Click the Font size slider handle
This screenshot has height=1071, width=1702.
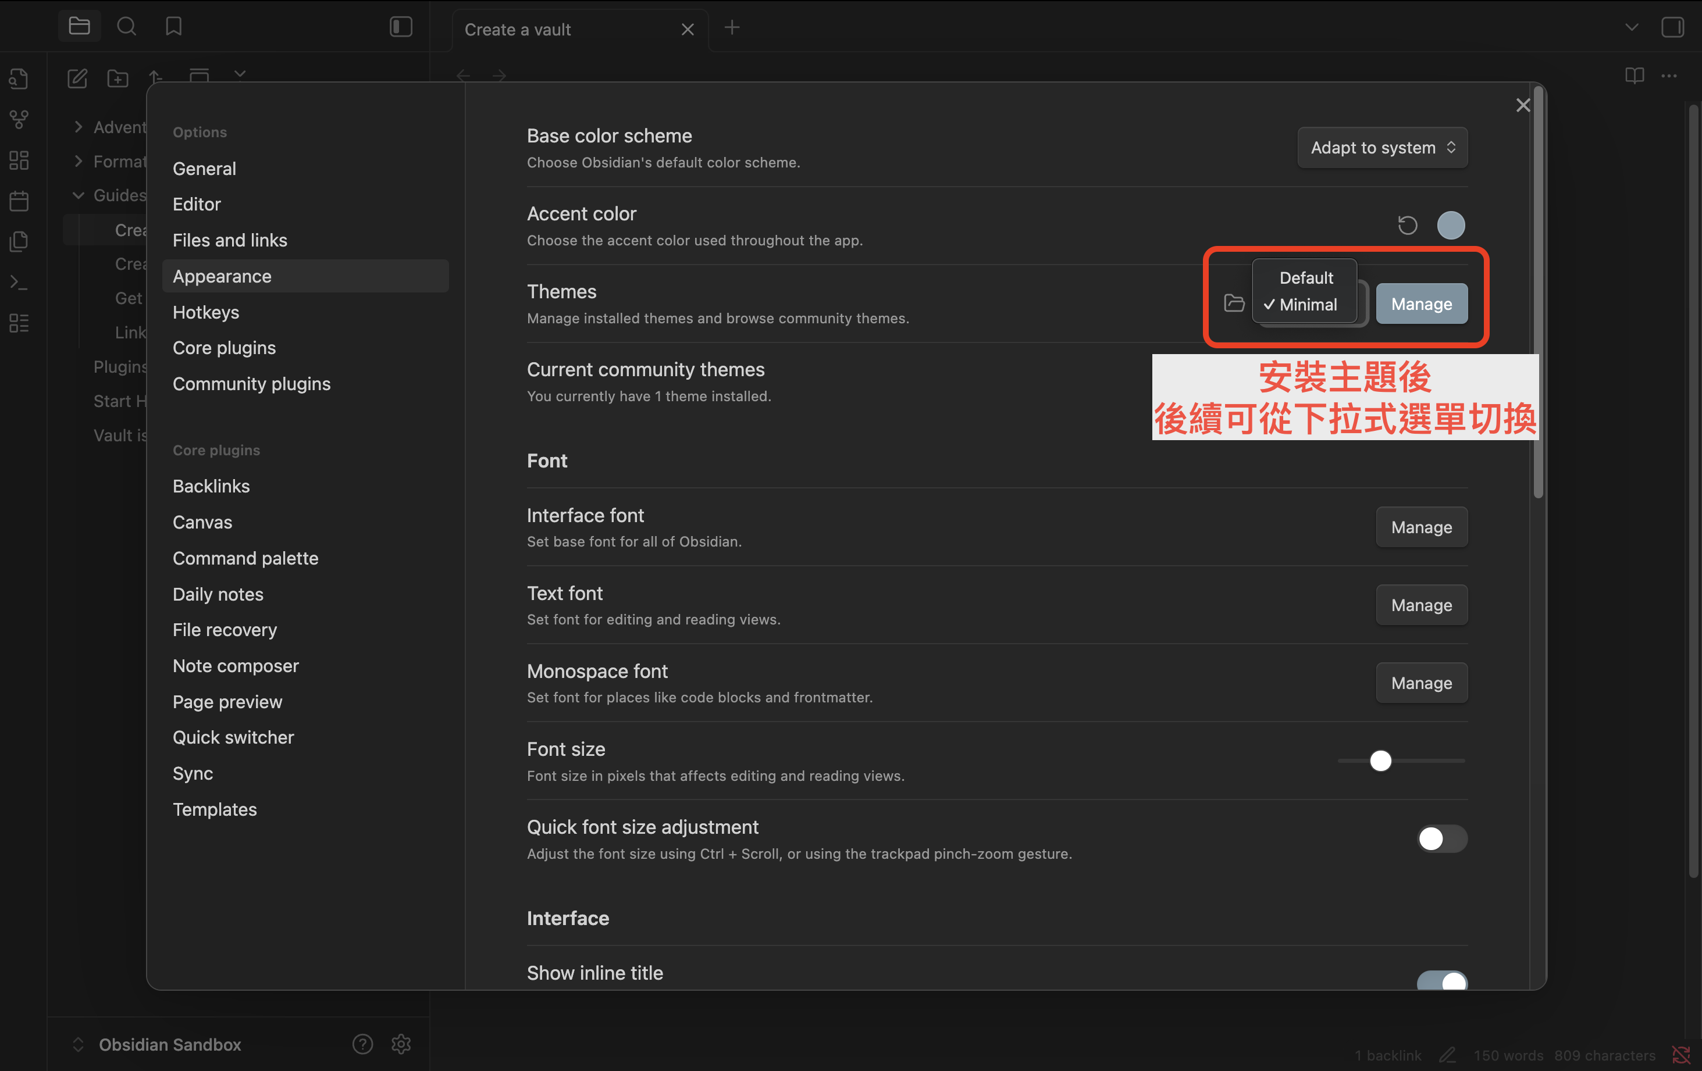tap(1380, 761)
